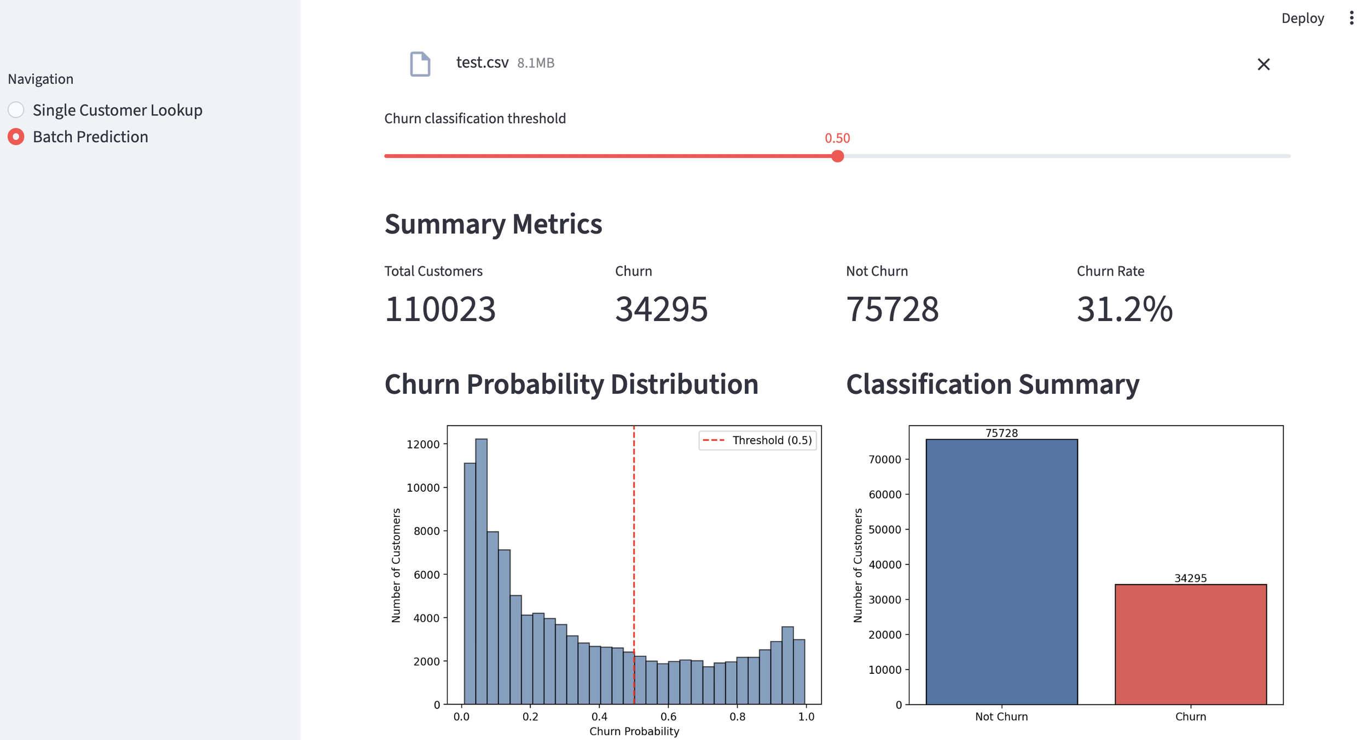Click the Classification Summary heading
1368x740 pixels.
point(992,384)
